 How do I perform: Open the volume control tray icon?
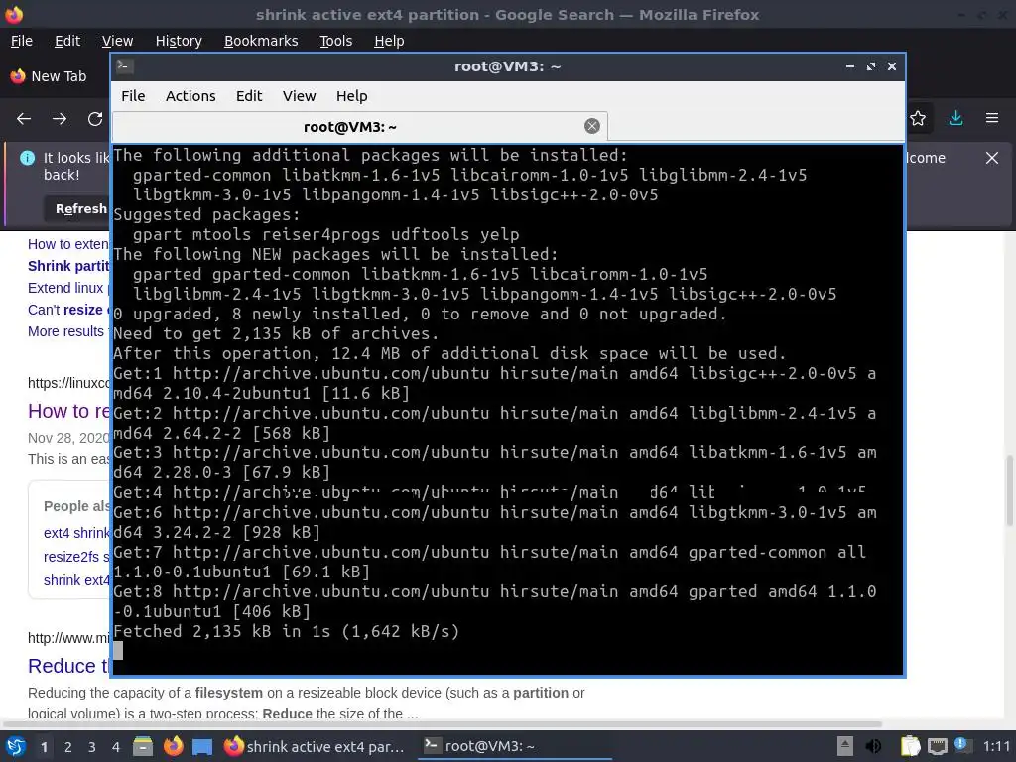[x=874, y=746]
